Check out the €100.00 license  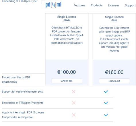tap(67, 81)
